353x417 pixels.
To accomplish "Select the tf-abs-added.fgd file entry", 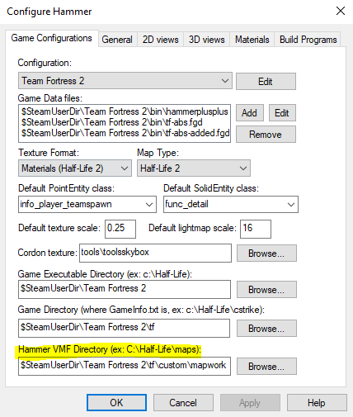I will [x=125, y=133].
